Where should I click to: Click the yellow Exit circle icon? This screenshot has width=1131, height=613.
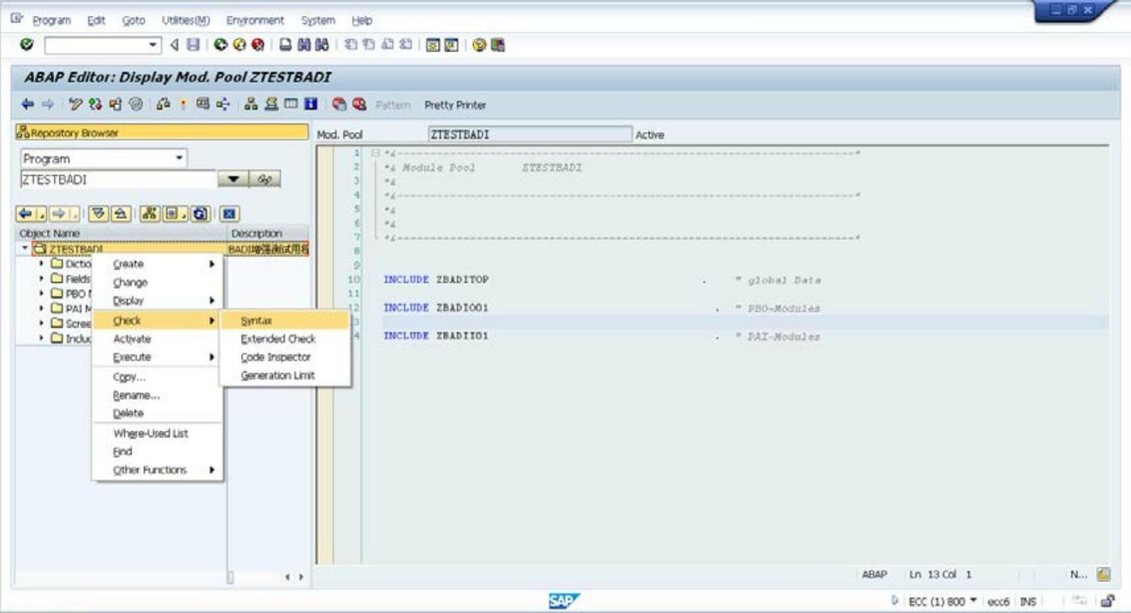(x=239, y=44)
